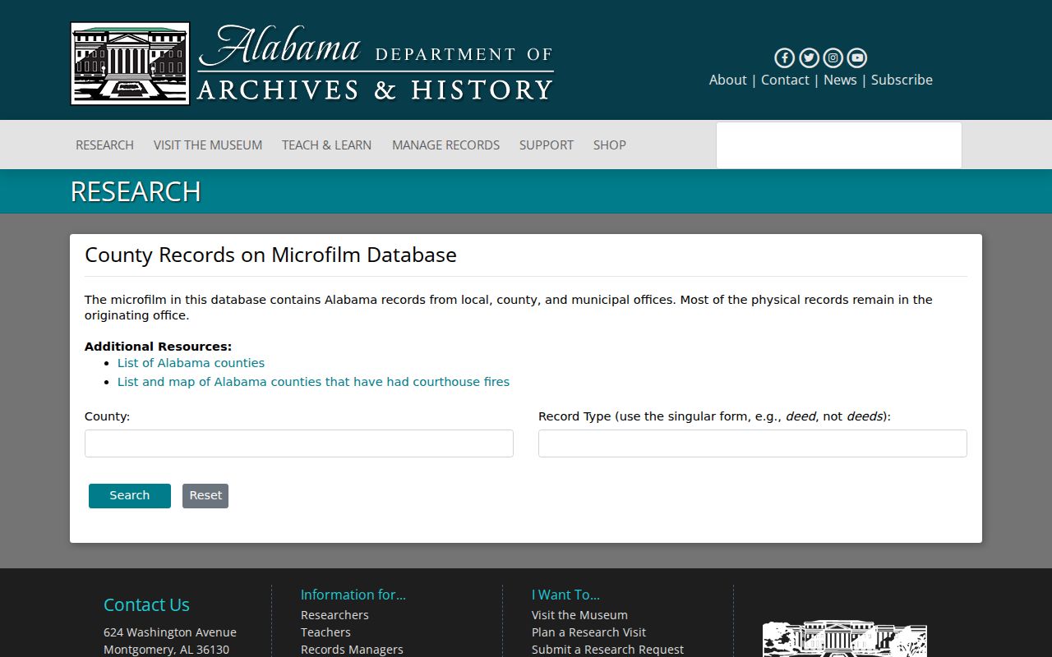The height and width of the screenshot is (657, 1052).
Task: Open the Records Managers footer link
Action: [352, 650]
